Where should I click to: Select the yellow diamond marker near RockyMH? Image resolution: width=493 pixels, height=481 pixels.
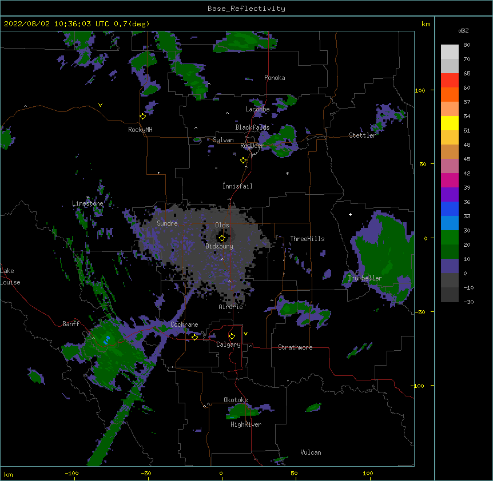143,117
